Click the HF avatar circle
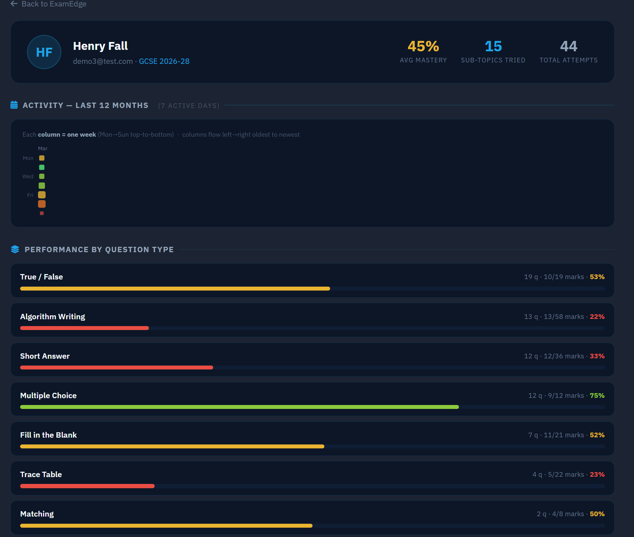Image resolution: width=634 pixels, height=537 pixels. [x=44, y=52]
